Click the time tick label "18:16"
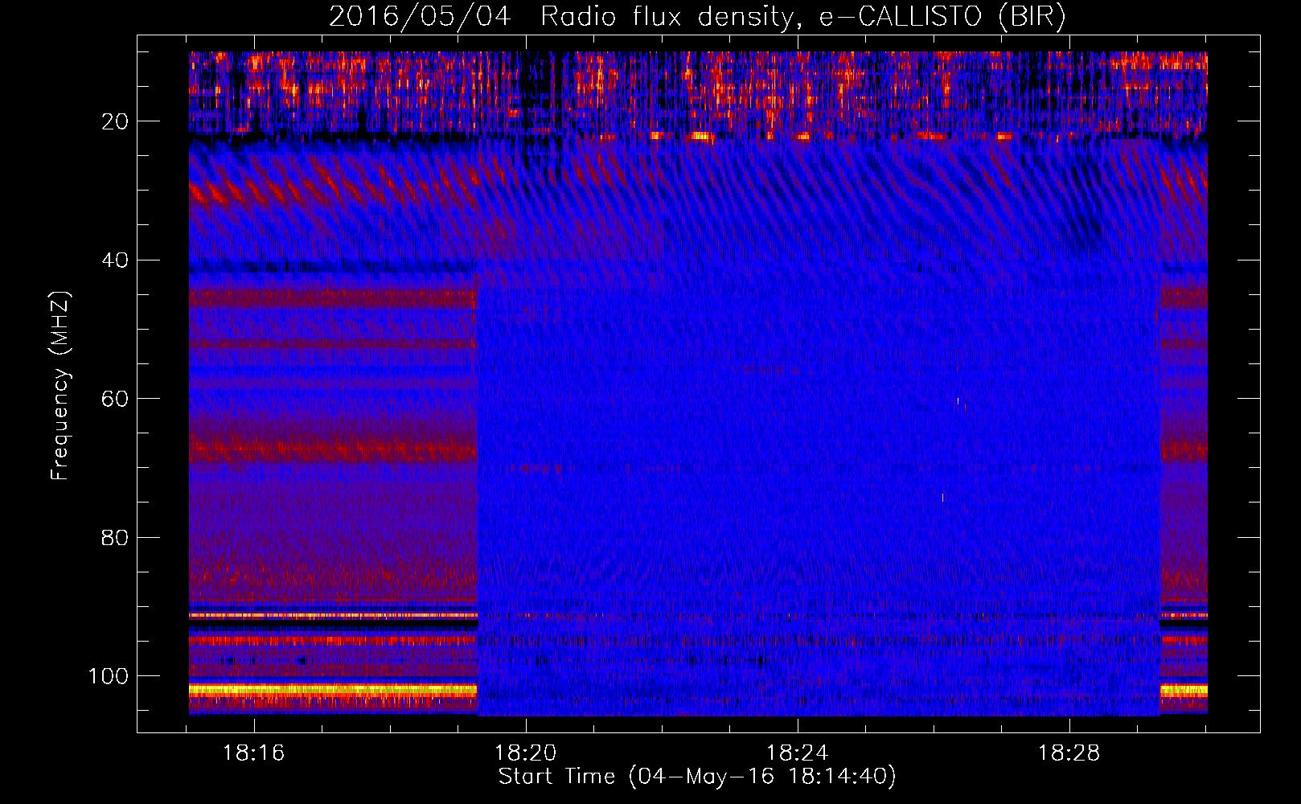 tap(254, 753)
